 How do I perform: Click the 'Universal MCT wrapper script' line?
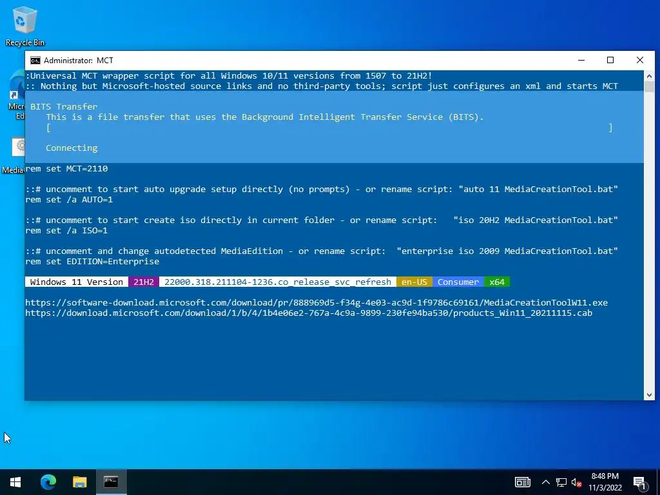point(229,76)
